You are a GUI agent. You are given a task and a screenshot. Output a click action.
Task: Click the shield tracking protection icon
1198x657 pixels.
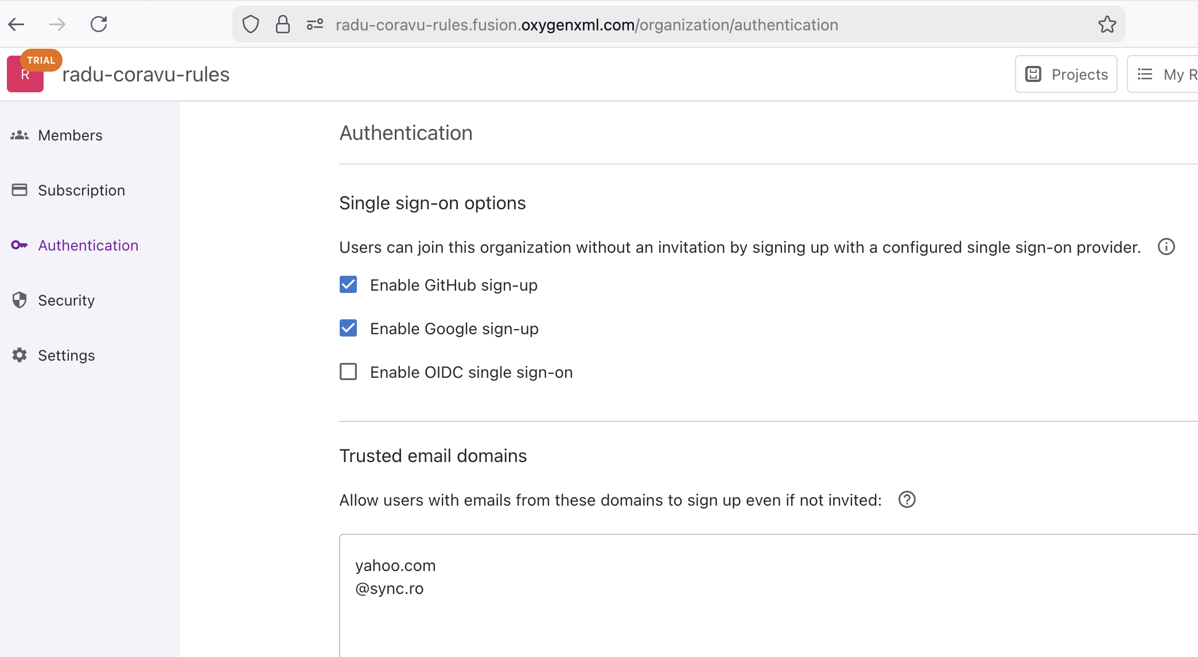point(251,25)
